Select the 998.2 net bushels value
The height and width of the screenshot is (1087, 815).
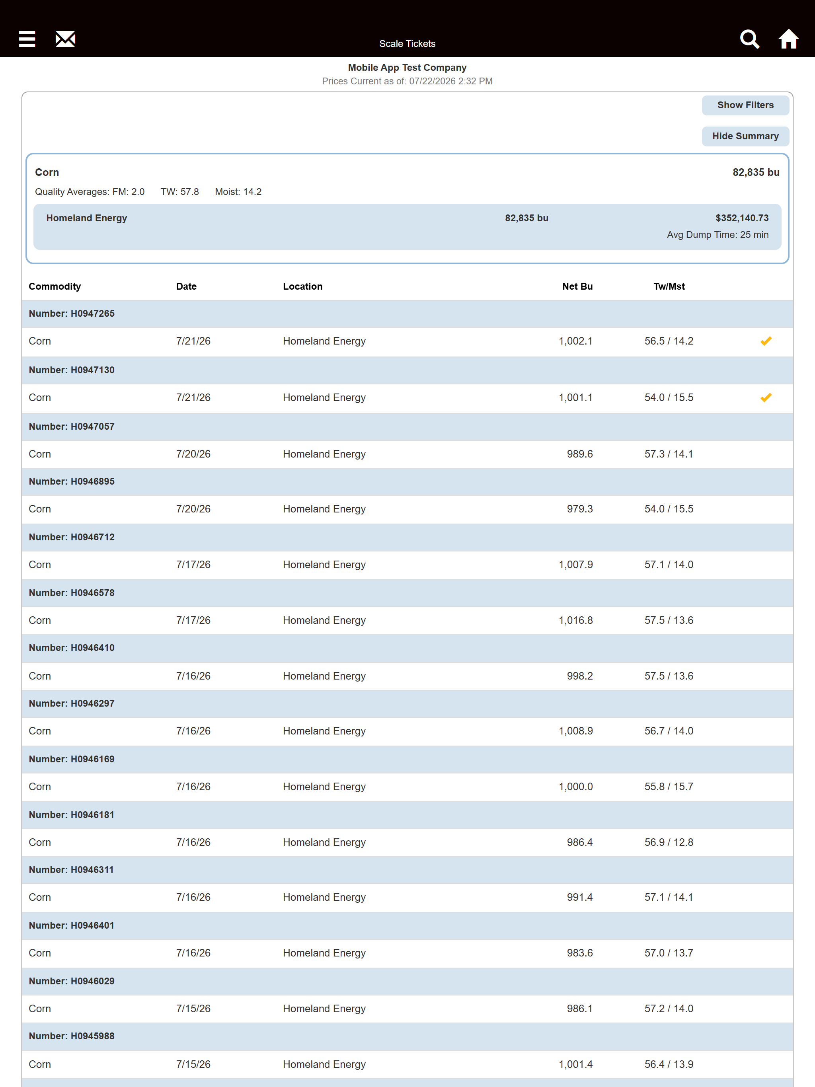[579, 676]
